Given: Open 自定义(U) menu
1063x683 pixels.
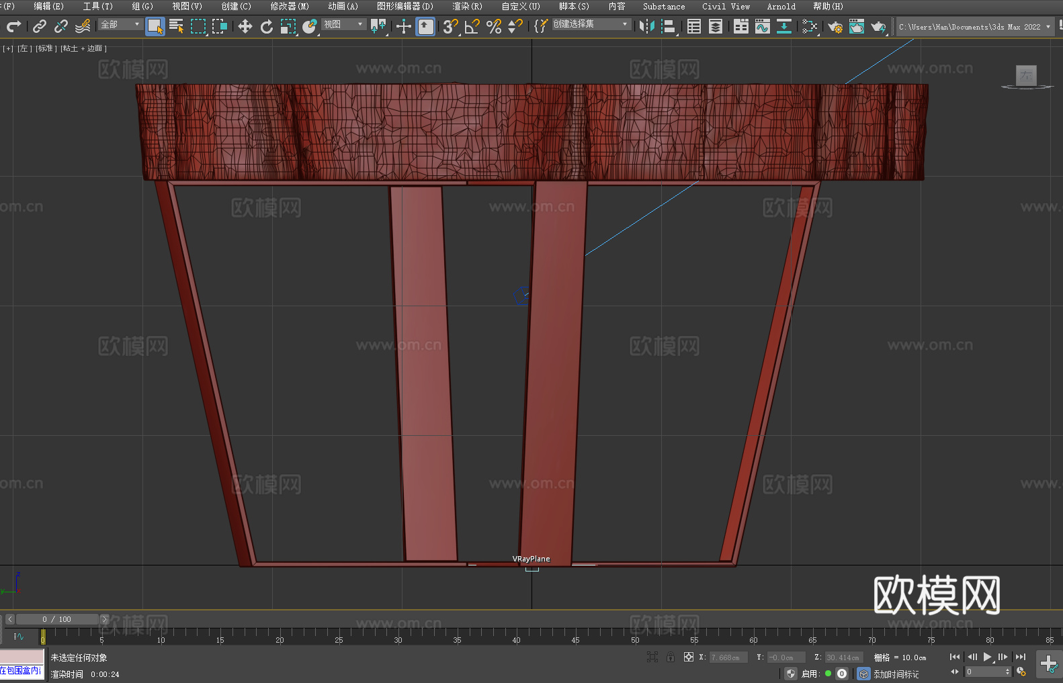Looking at the screenshot, I should (521, 6).
